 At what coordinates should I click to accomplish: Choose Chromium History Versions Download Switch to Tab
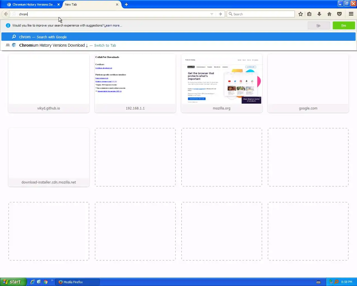click(x=178, y=45)
